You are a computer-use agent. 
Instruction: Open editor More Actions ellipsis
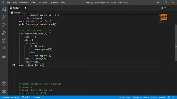click(x=173, y=8)
